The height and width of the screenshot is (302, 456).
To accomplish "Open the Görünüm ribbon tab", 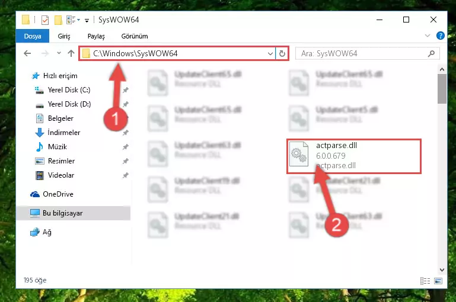I will (135, 36).
